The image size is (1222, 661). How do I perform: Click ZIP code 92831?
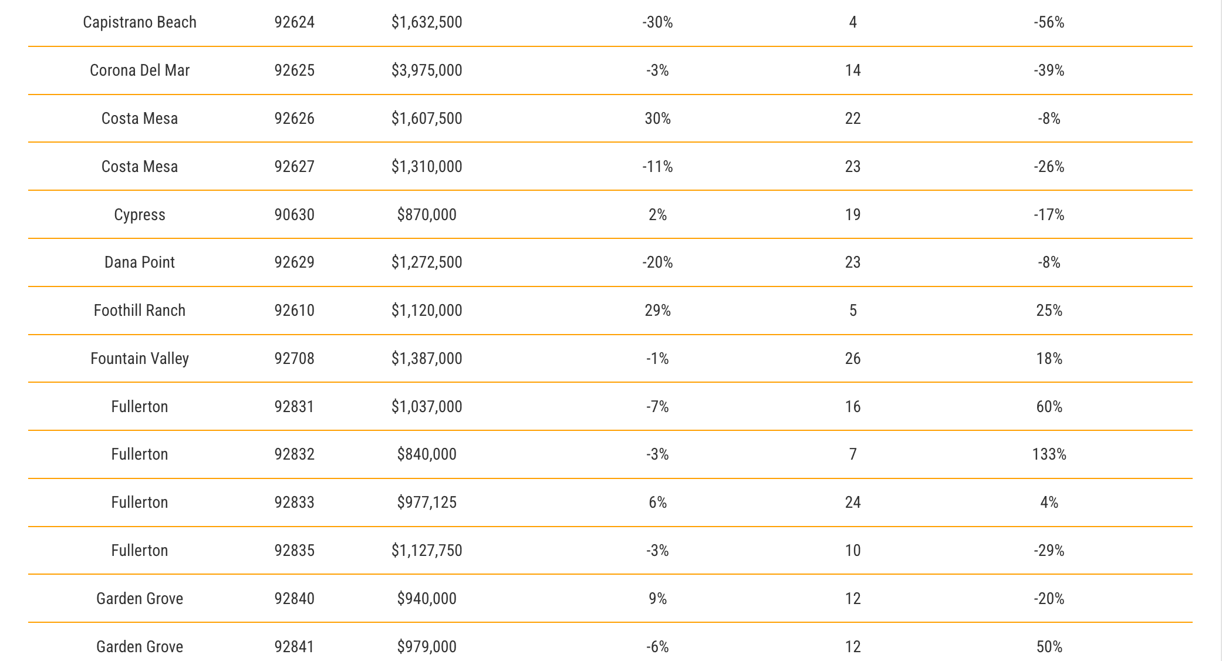tap(294, 407)
